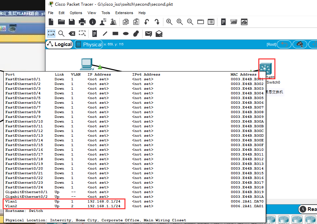The height and width of the screenshot is (224, 317).
Task: Open the File menu
Action: tap(51, 13)
